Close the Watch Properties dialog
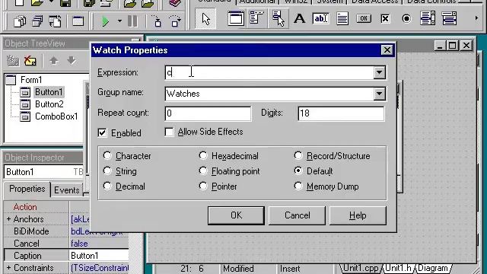The height and width of the screenshot is (274, 487). (x=387, y=50)
